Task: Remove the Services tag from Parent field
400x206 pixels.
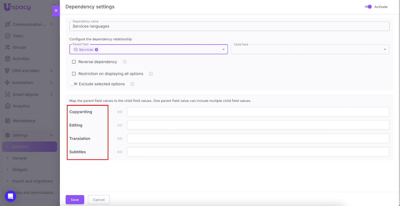Action: click(96, 50)
